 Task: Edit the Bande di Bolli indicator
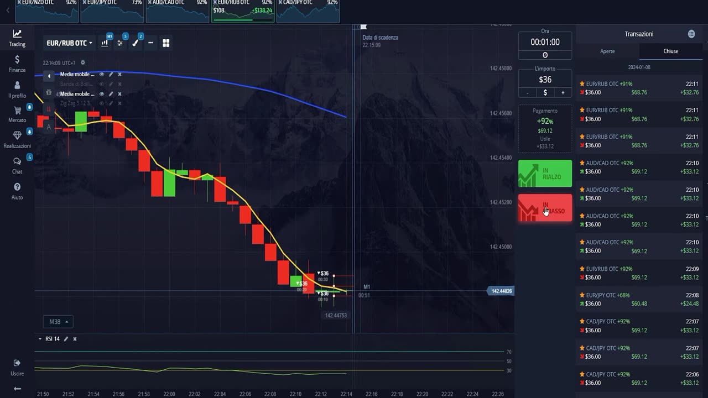click(x=111, y=84)
